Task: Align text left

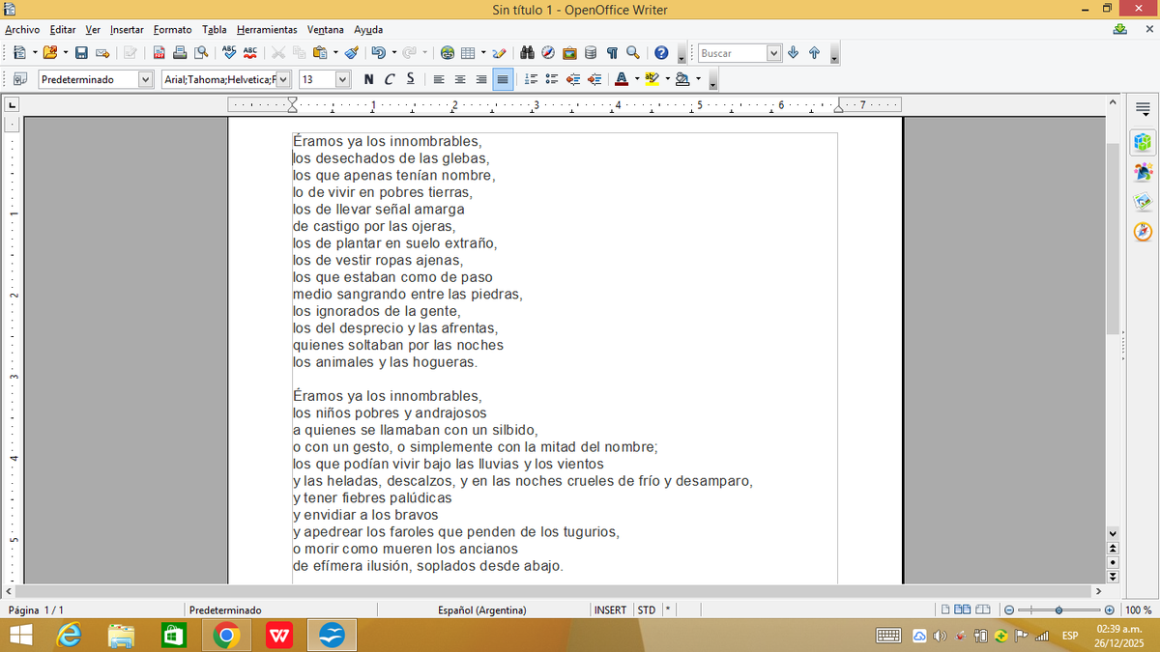Action: [439, 79]
